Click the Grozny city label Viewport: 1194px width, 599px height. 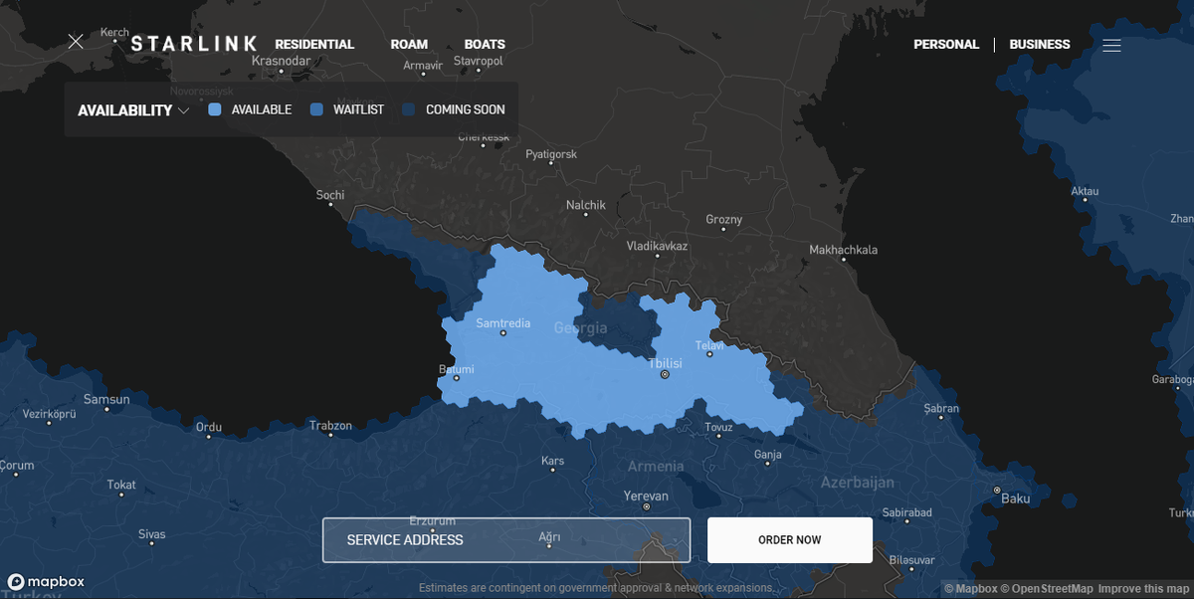pyautogui.click(x=724, y=220)
